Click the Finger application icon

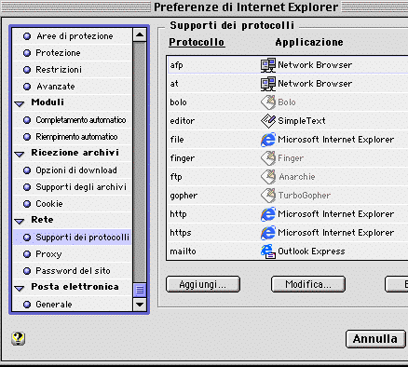tap(268, 158)
